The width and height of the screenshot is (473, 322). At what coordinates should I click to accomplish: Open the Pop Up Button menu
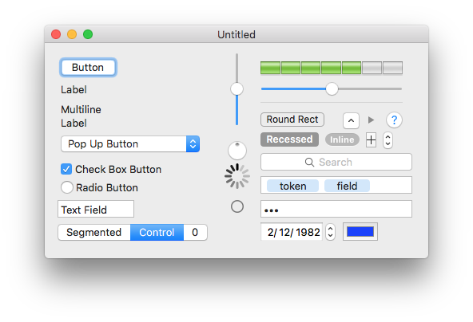[x=130, y=143]
